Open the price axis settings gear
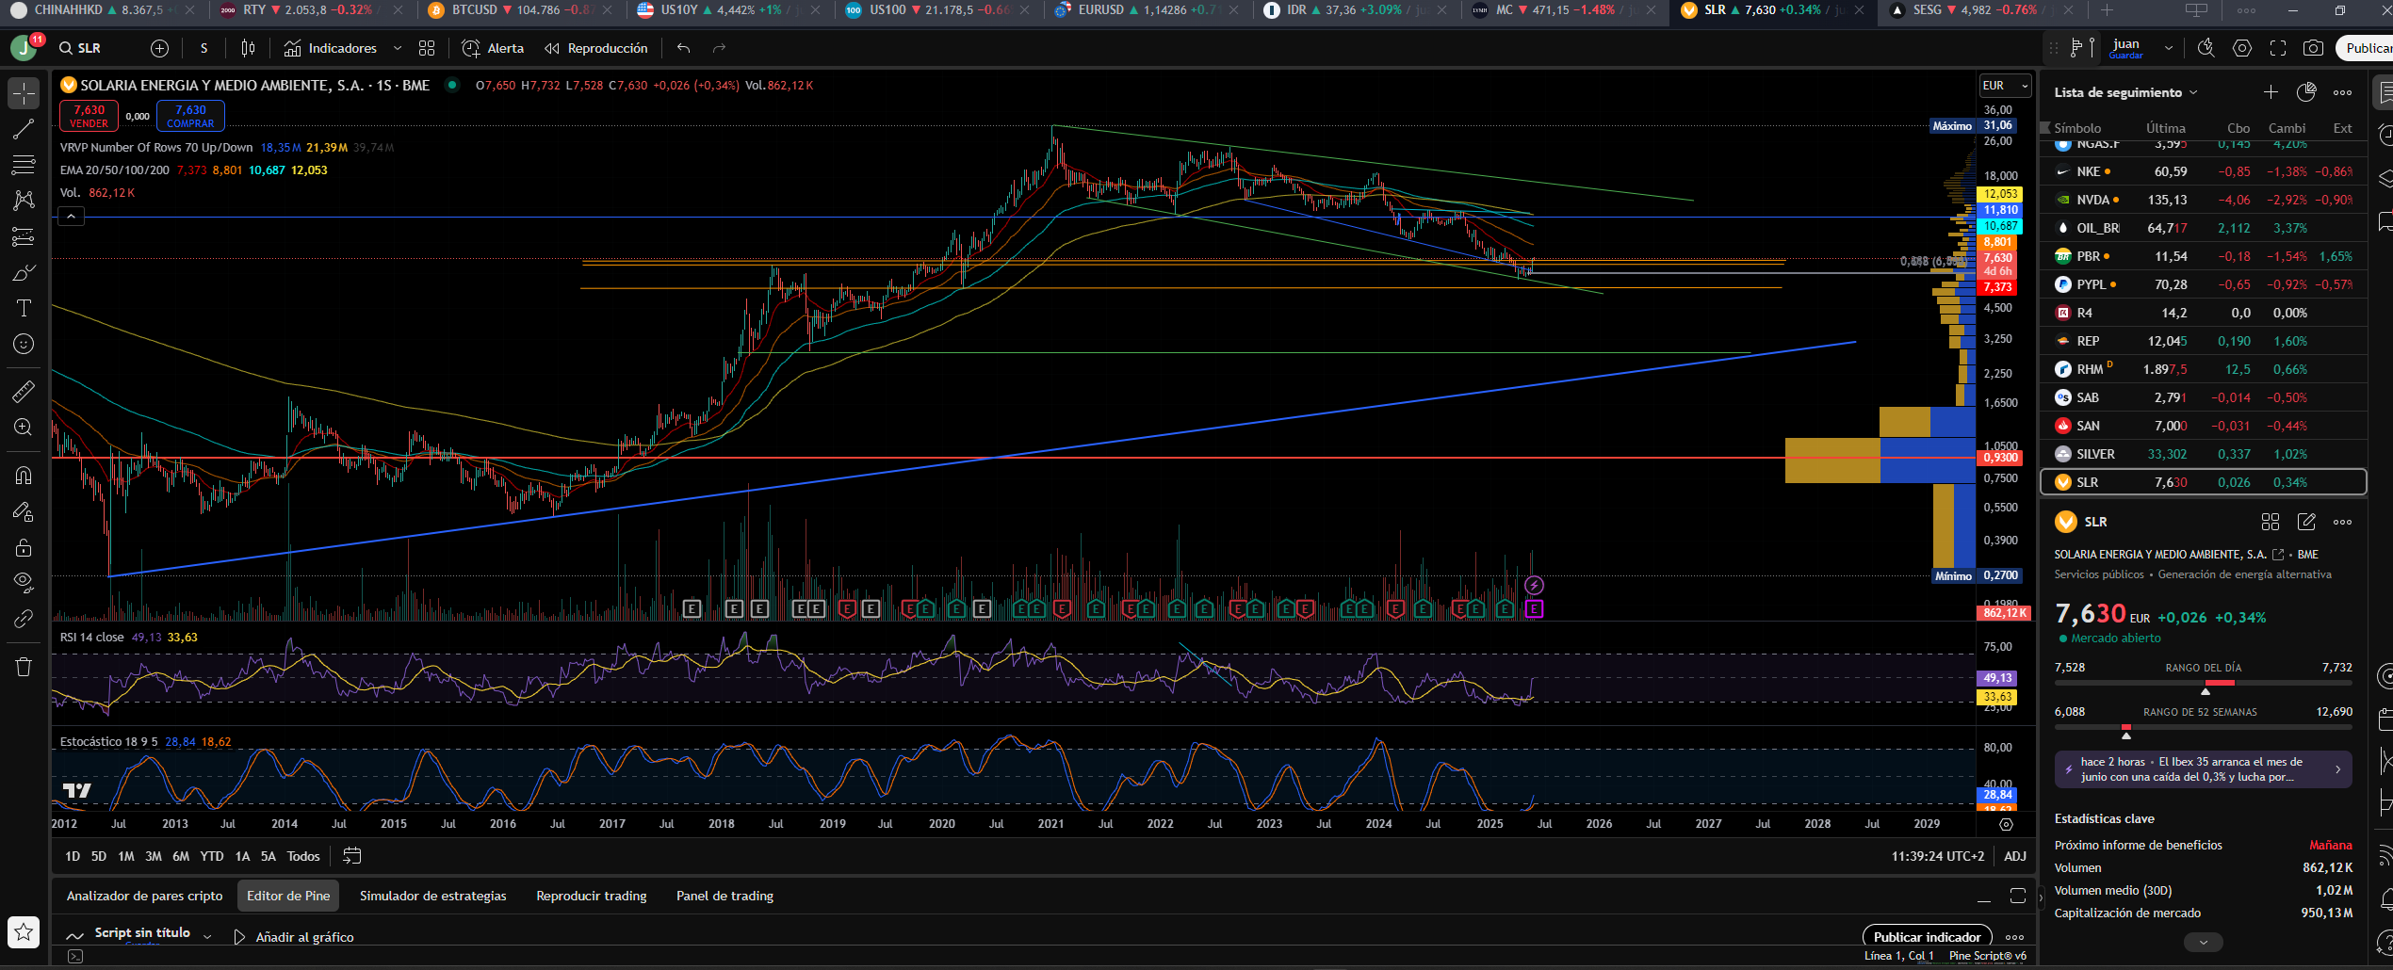 pyautogui.click(x=2006, y=824)
